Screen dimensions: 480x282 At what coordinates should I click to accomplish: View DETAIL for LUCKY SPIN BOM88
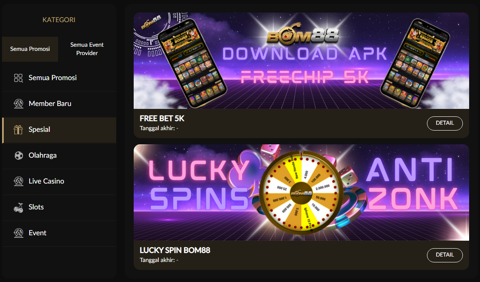[x=444, y=255]
